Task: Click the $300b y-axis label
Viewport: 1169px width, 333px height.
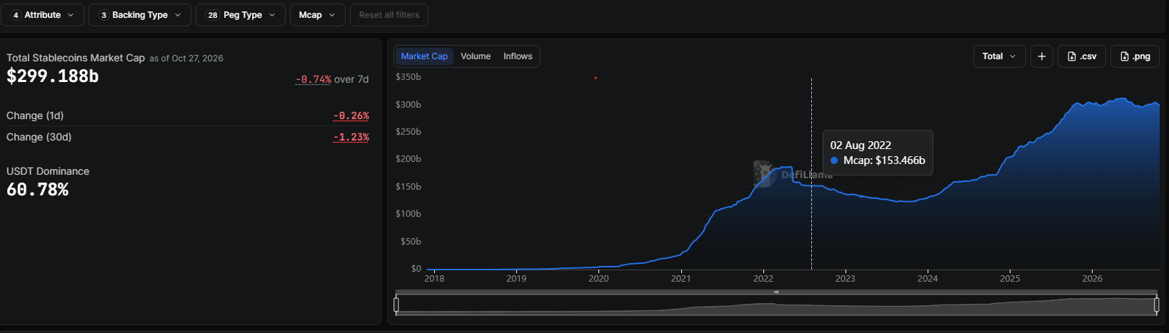Action: click(408, 105)
